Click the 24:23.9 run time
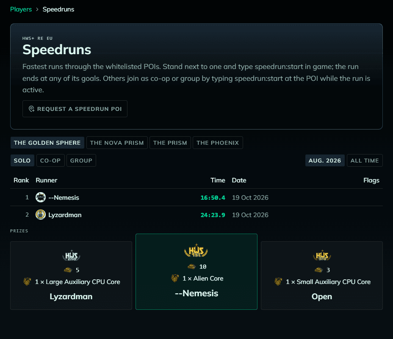Screen dimensions: 393x339 (213, 215)
